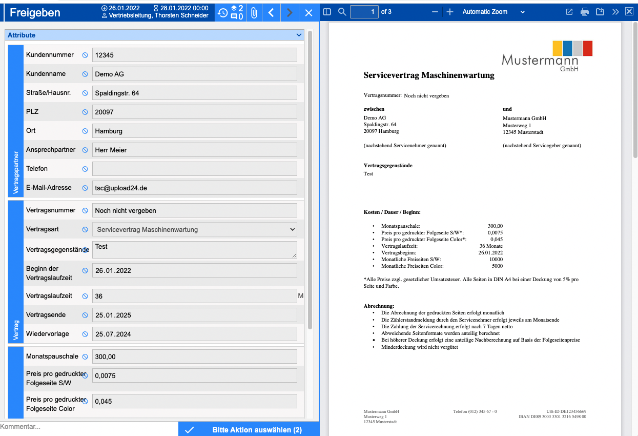
Task: Click read-only icon next to Vertragsart
Action: pos(85,229)
